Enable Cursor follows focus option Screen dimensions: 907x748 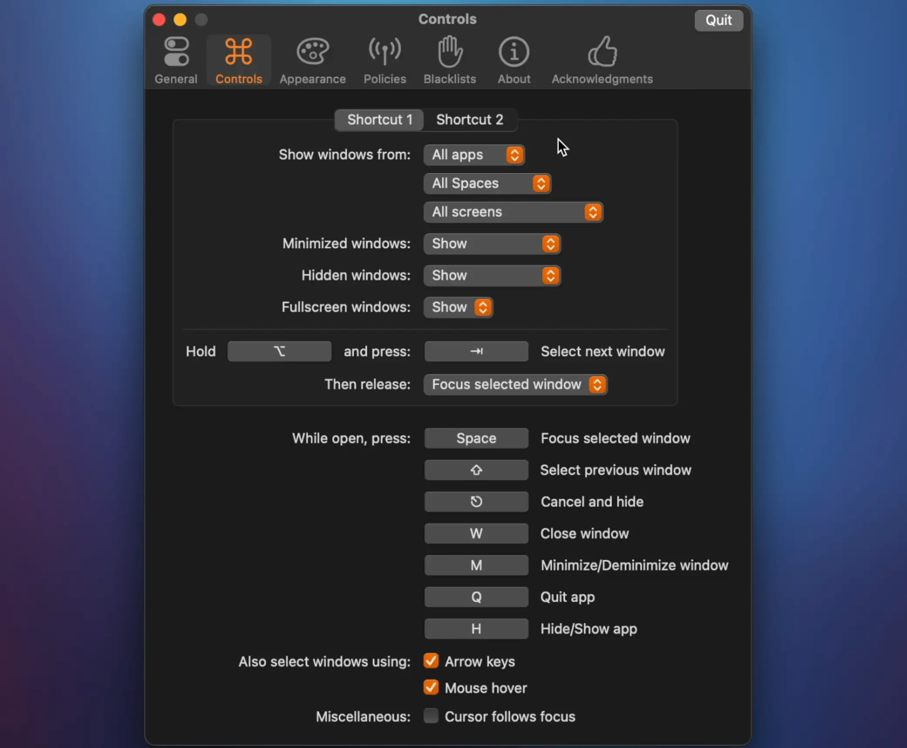tap(431, 716)
